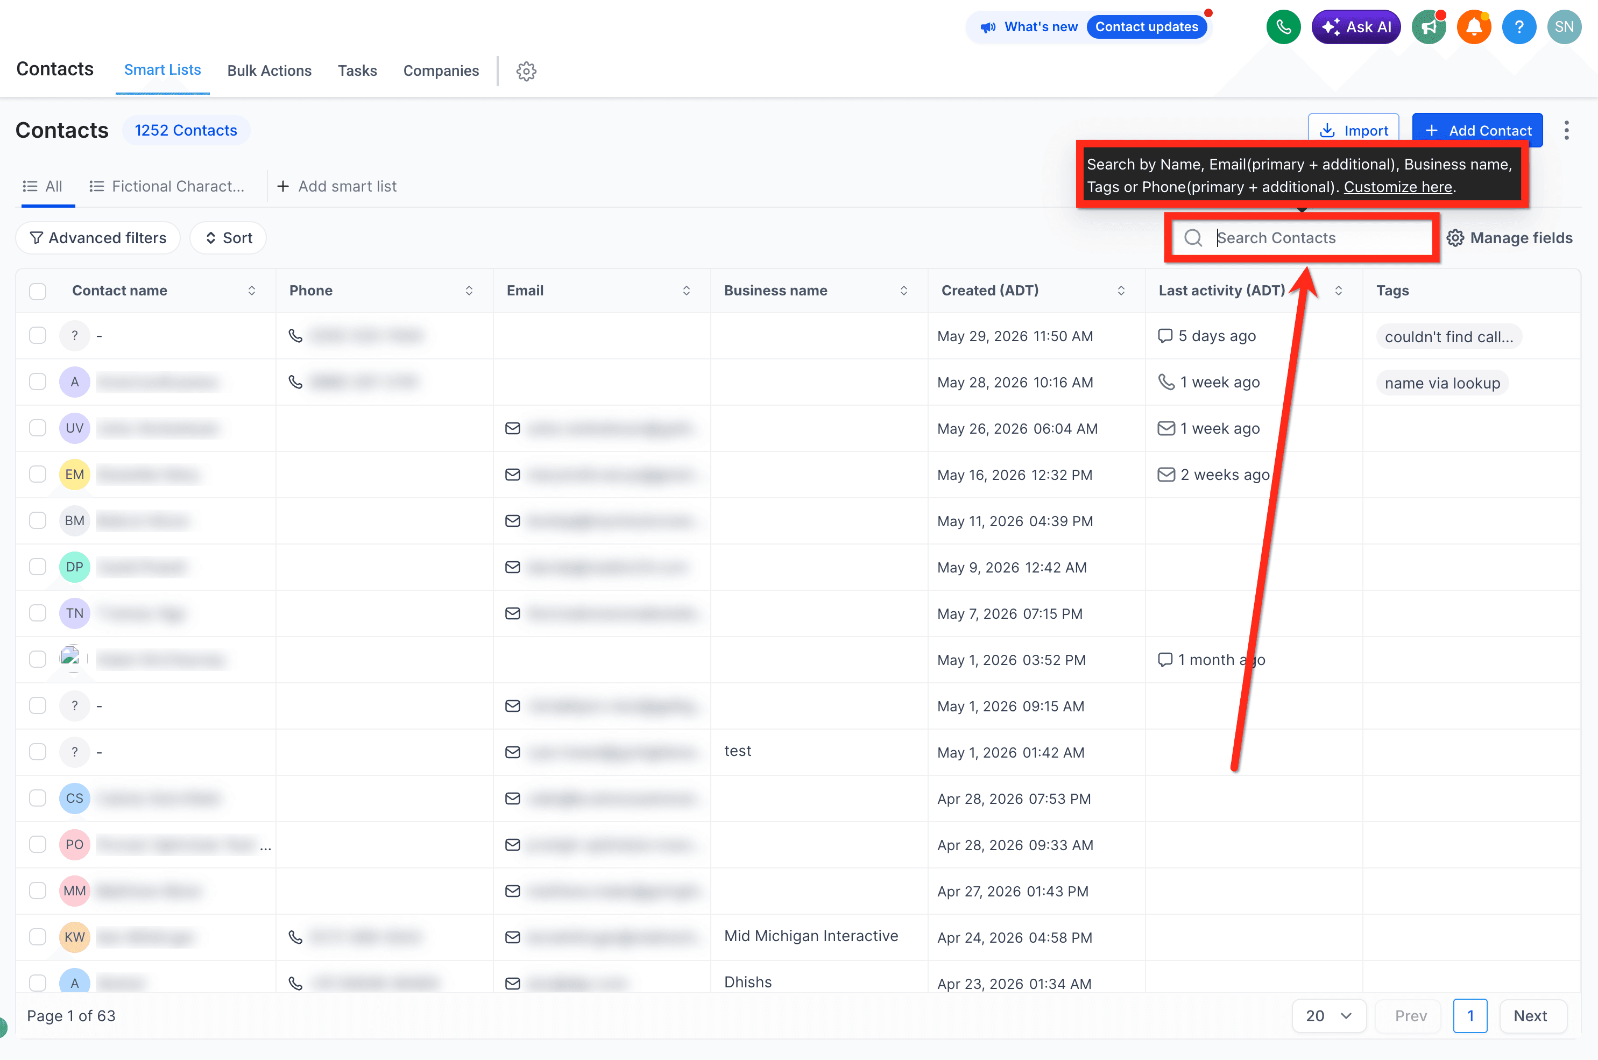
Task: Click the Contact updates pill
Action: coord(1147,27)
